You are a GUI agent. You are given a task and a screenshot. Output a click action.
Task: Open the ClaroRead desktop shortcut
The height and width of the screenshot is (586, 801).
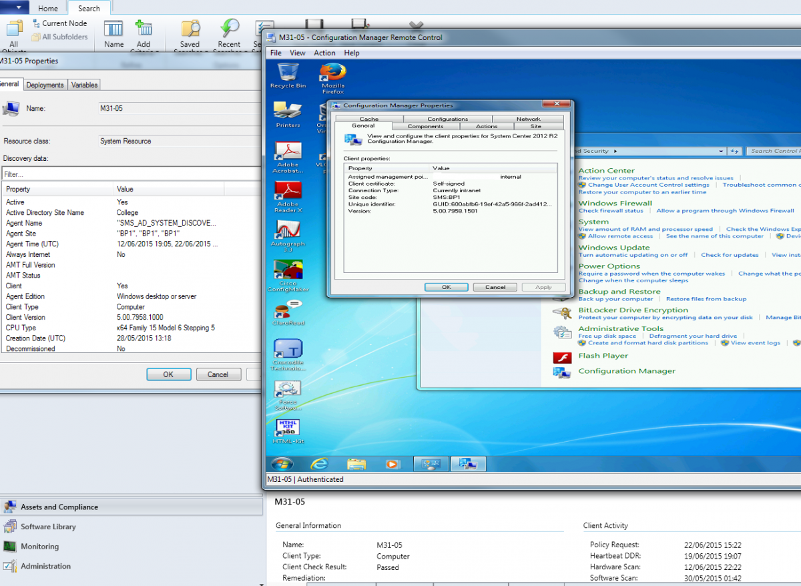coord(288,312)
